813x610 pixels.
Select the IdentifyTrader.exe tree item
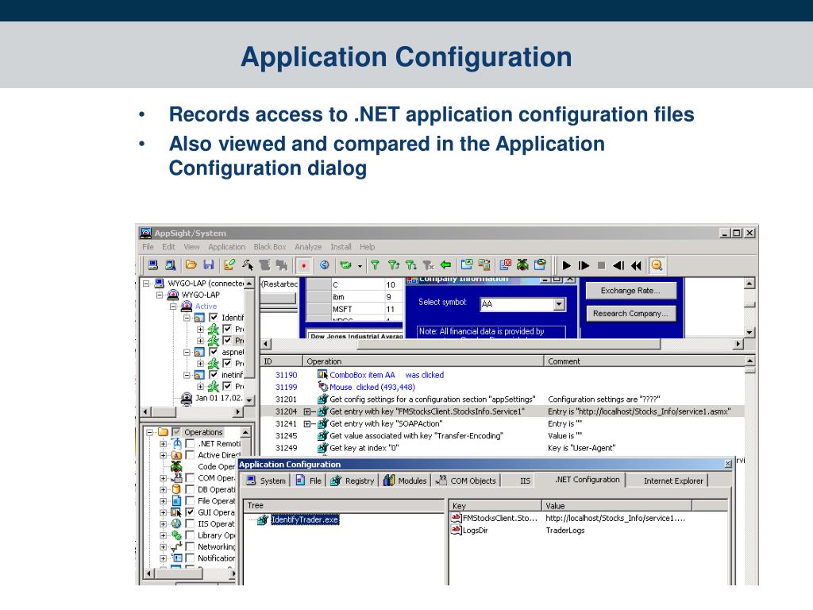click(x=304, y=519)
